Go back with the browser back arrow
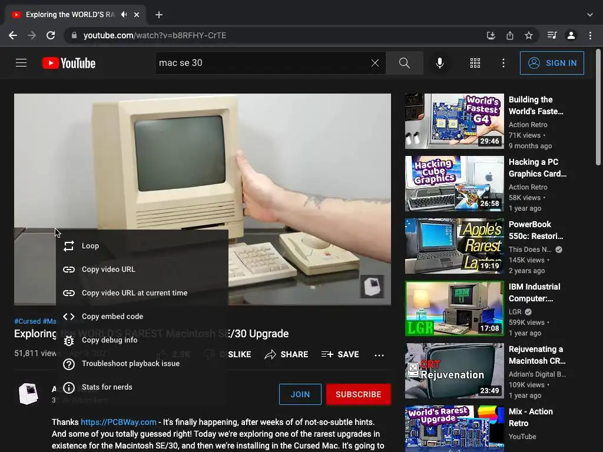The image size is (603, 452). (13, 35)
